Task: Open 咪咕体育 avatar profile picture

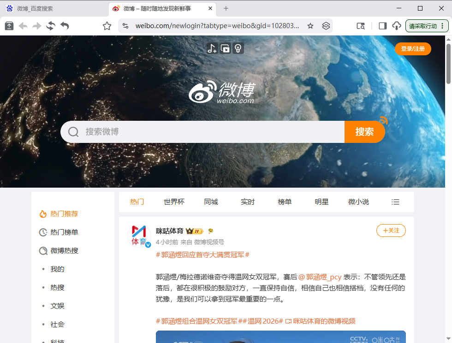Action: 139,236
